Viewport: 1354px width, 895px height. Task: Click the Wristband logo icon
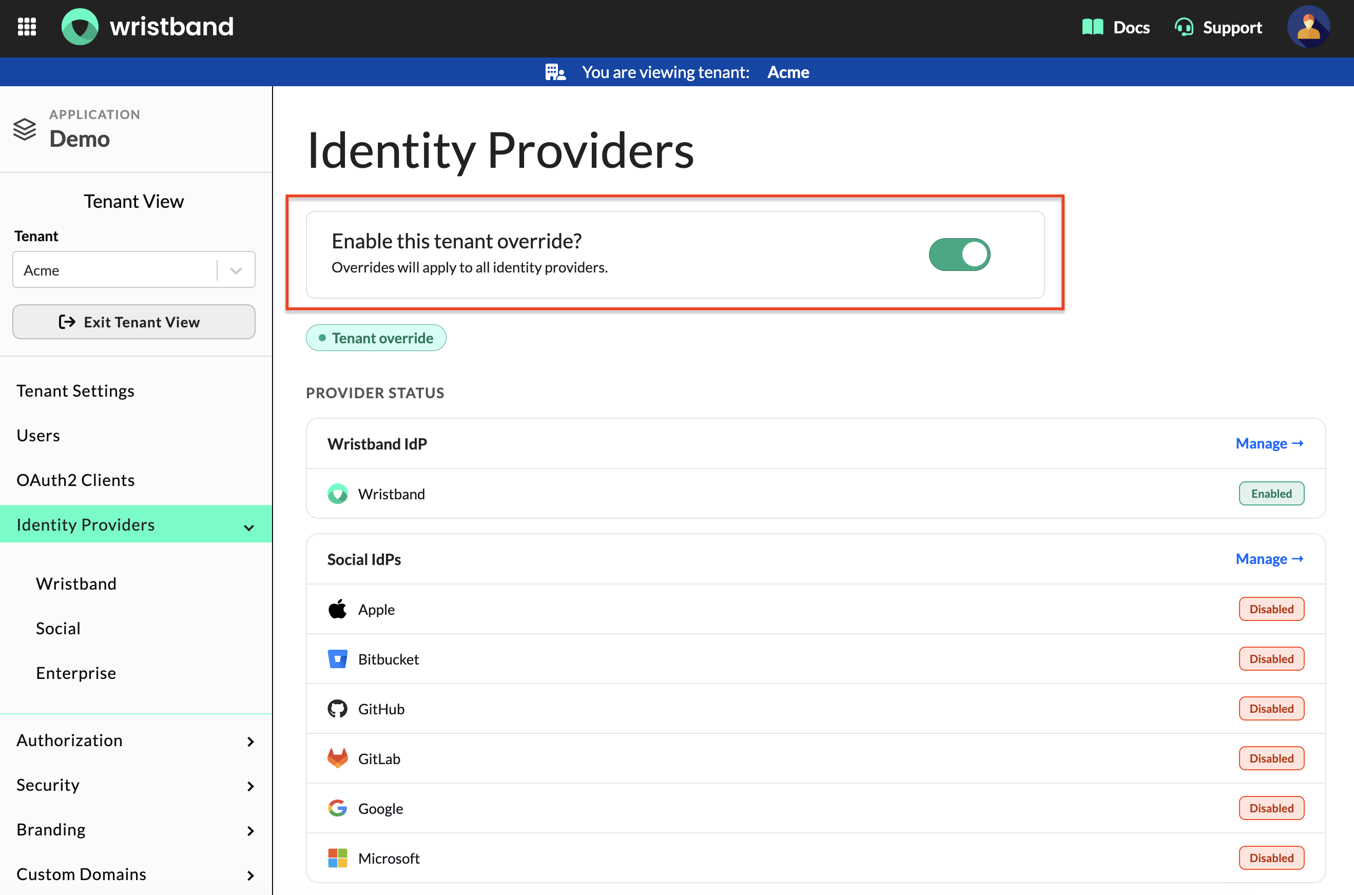80,27
